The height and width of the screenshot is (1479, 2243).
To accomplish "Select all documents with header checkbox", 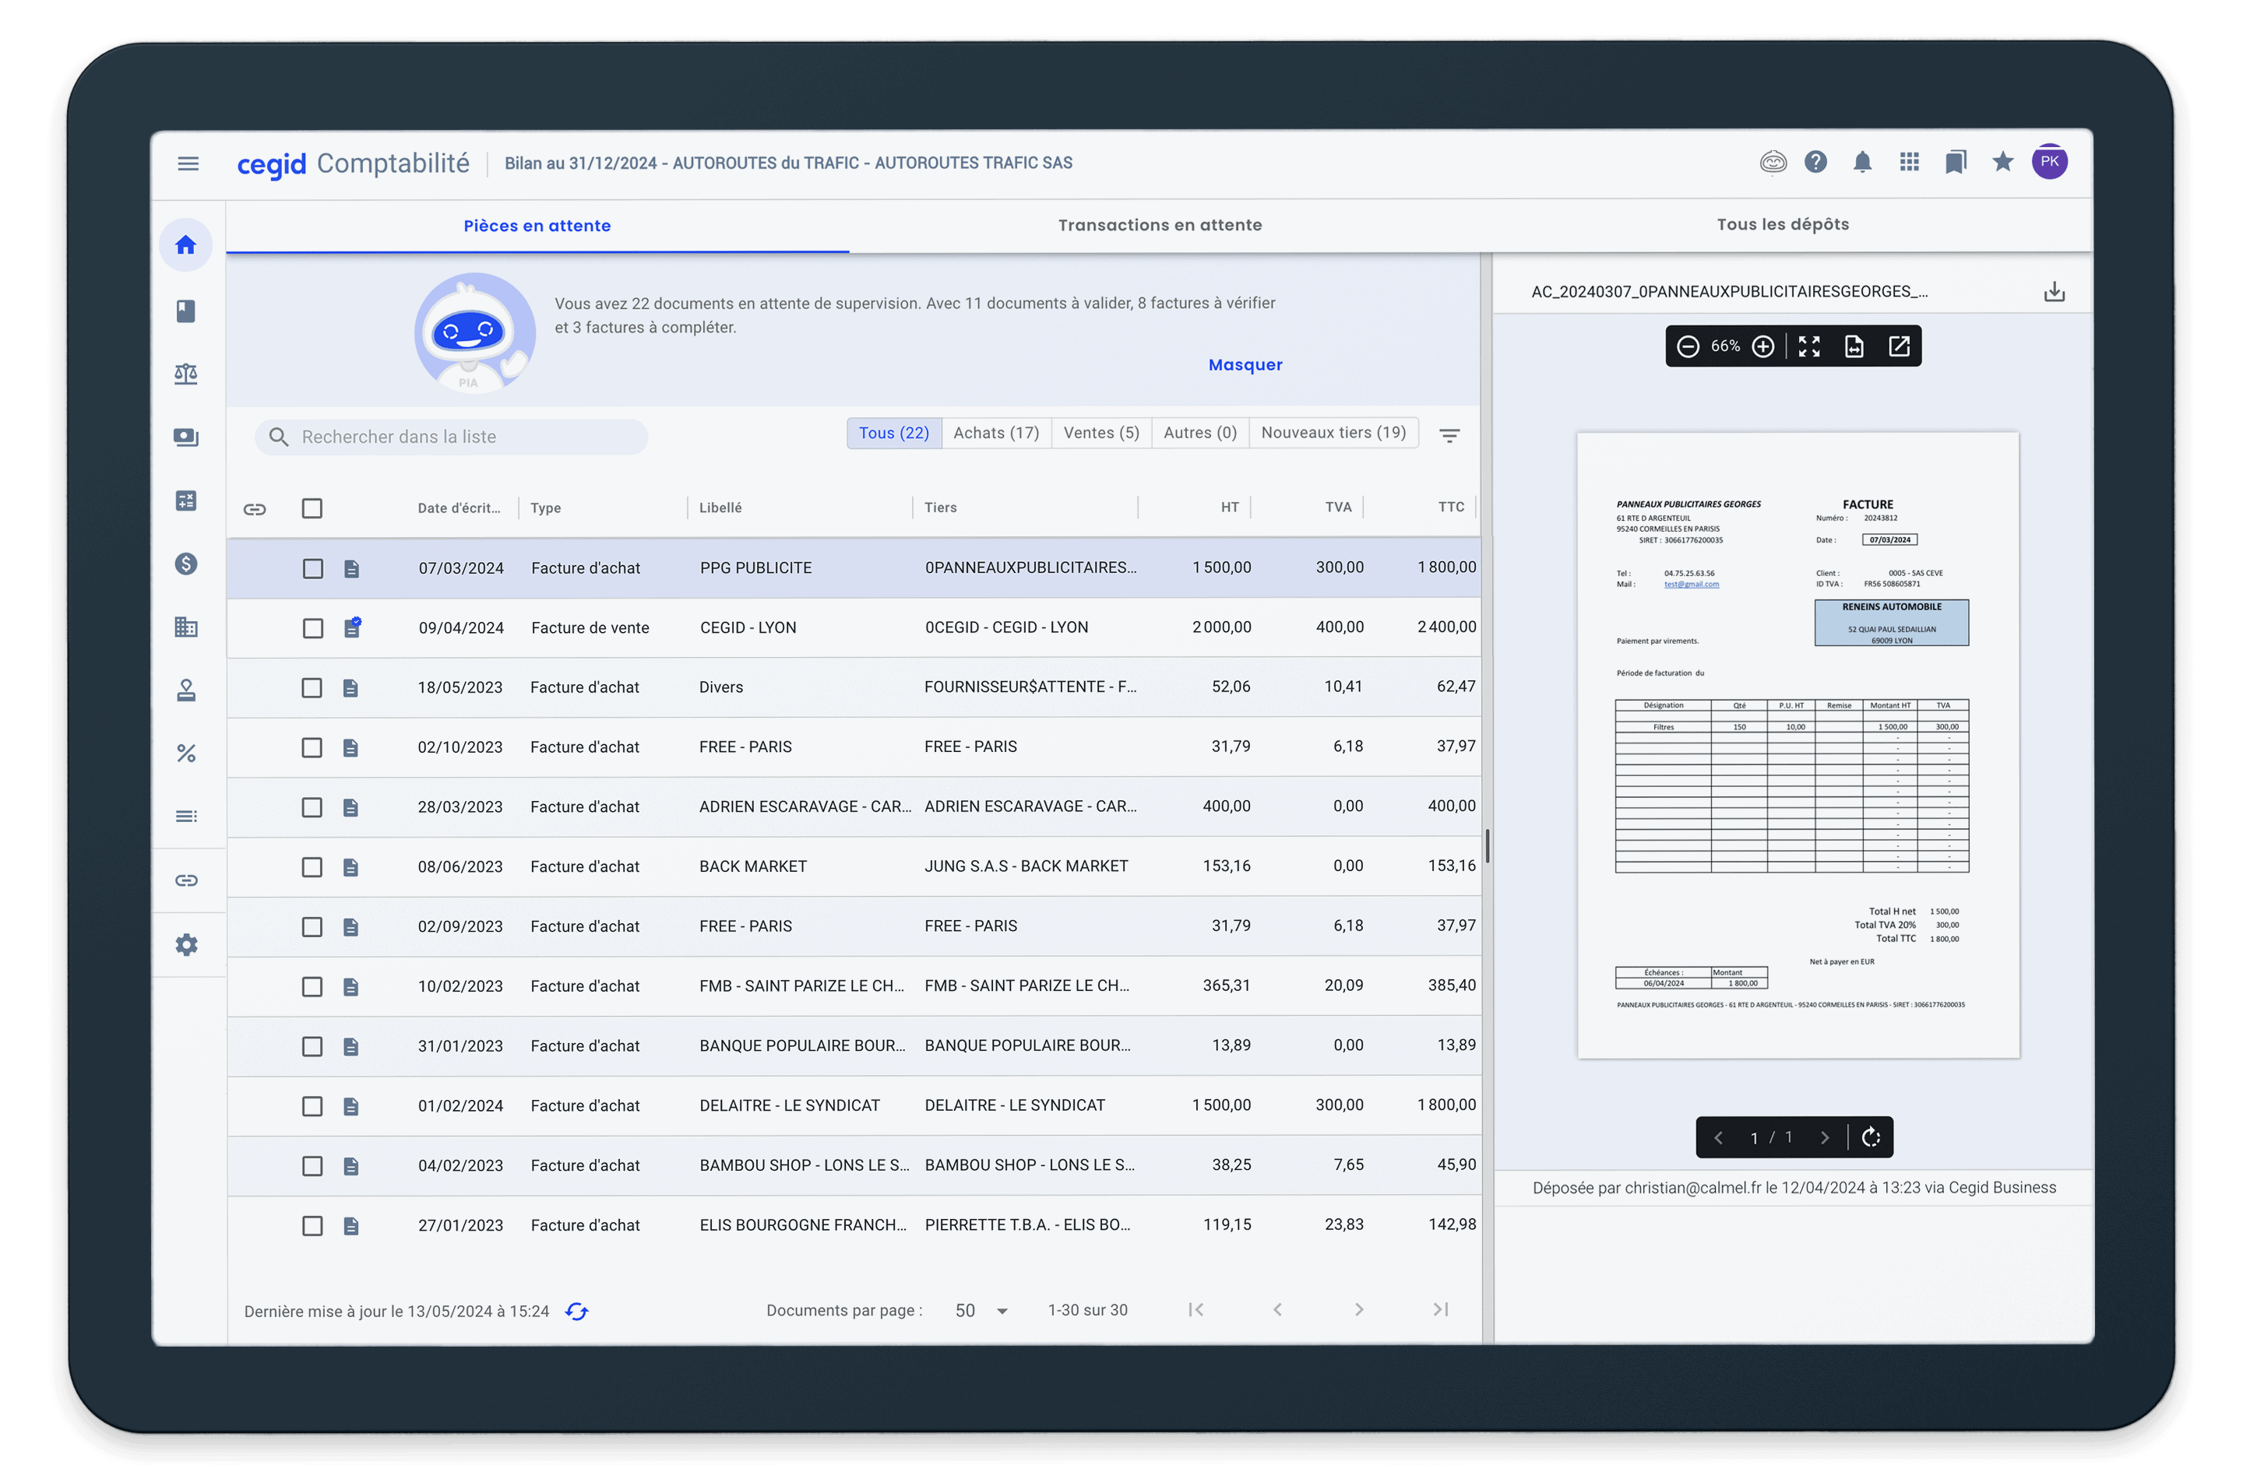I will tap(312, 508).
